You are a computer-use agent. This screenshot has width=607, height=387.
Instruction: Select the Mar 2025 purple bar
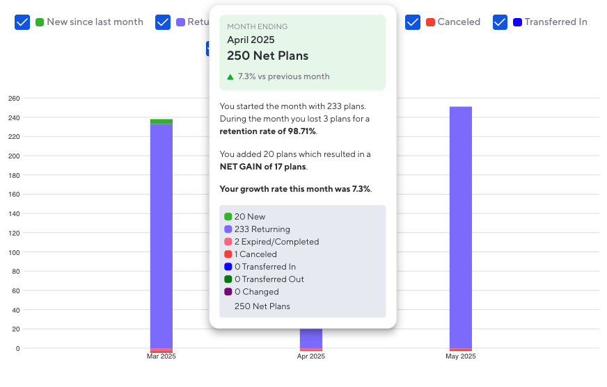(161, 236)
